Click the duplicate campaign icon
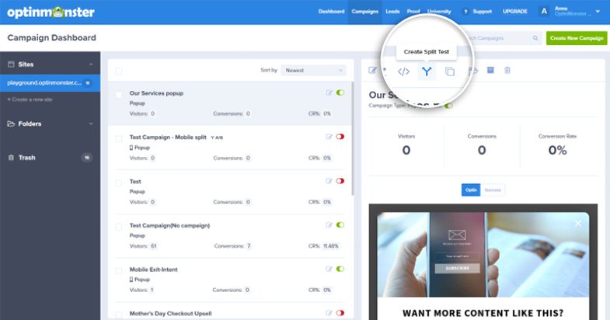610x320 pixels. 450,71
